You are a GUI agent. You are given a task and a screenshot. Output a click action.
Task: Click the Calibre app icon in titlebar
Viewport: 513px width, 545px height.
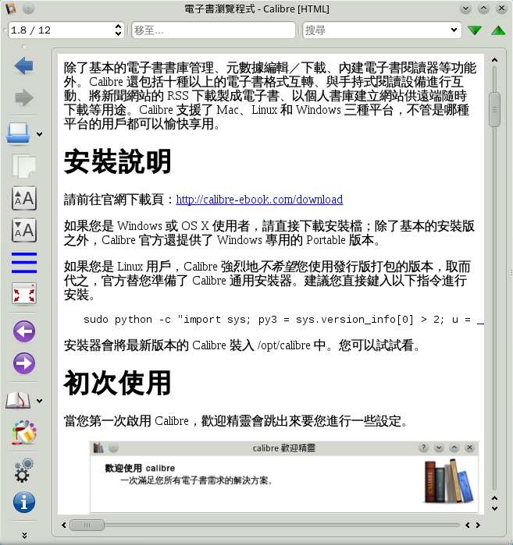click(x=11, y=9)
